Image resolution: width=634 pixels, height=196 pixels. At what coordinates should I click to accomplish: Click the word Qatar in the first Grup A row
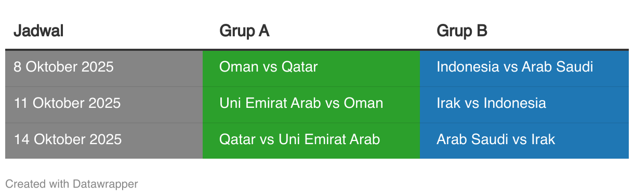[300, 67]
